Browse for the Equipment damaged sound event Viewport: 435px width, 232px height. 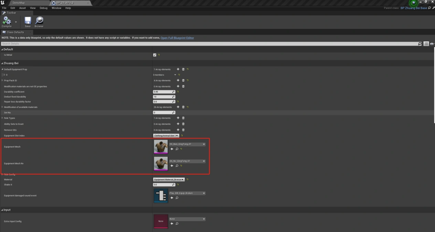point(177,197)
